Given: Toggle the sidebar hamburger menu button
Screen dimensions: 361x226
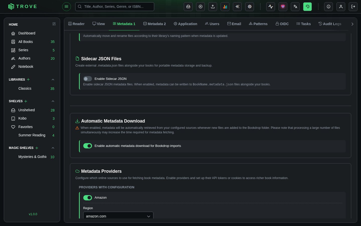Looking at the screenshot, I should [66, 7].
